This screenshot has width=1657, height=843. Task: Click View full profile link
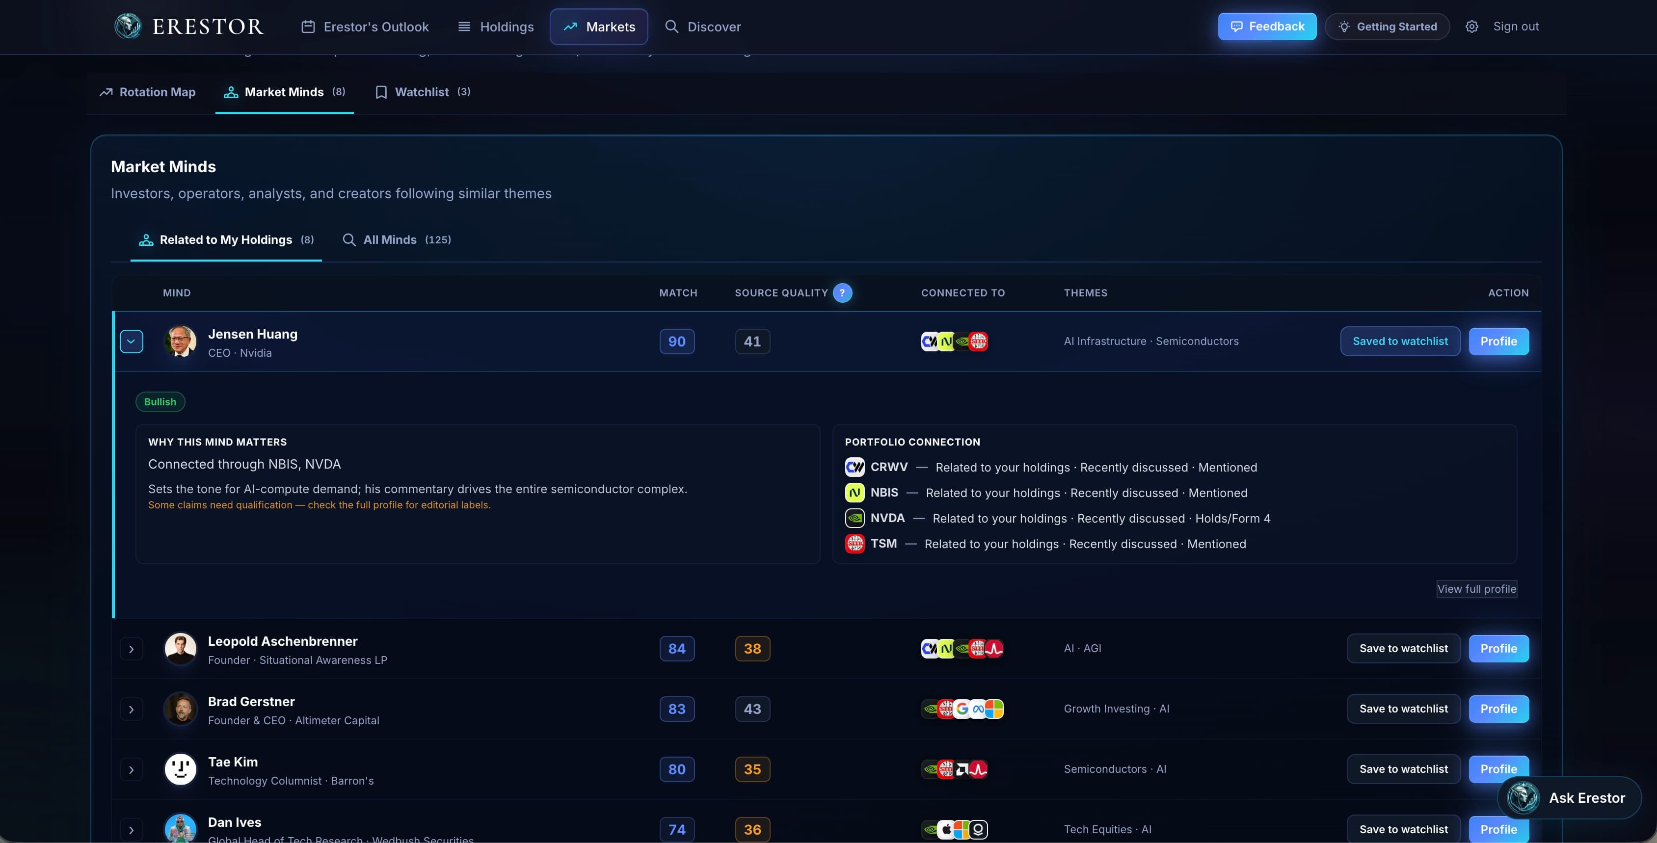click(x=1476, y=589)
